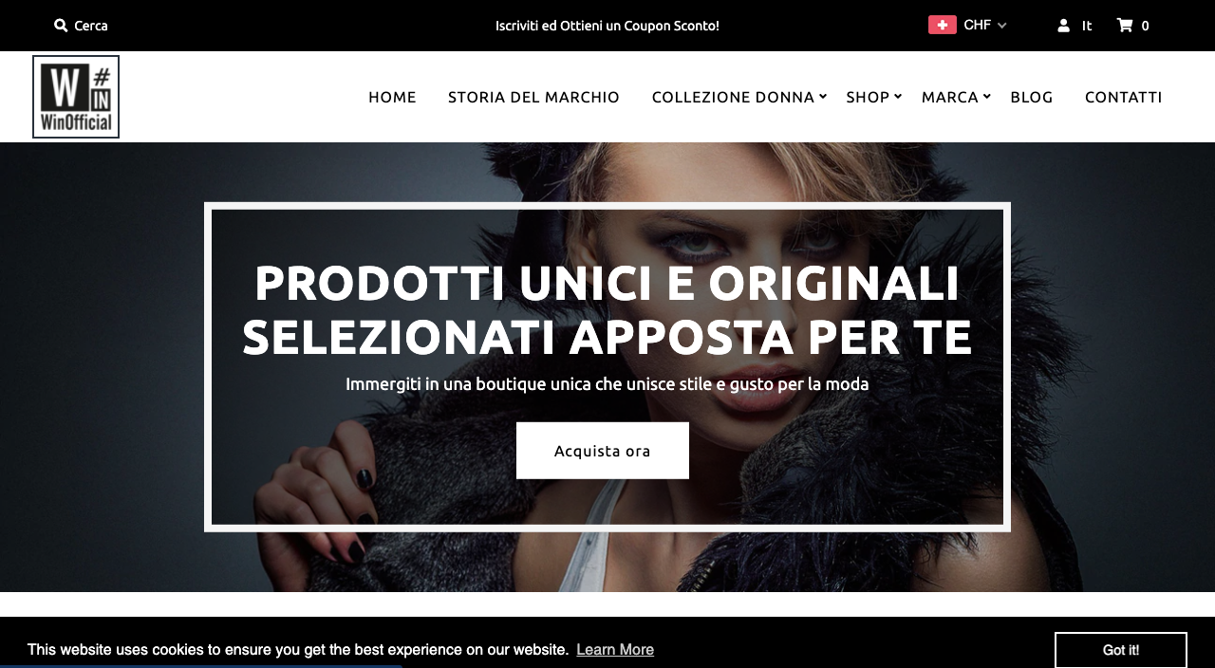The width and height of the screenshot is (1215, 668).
Task: Expand the Shop submenu chevron
Action: click(x=898, y=96)
